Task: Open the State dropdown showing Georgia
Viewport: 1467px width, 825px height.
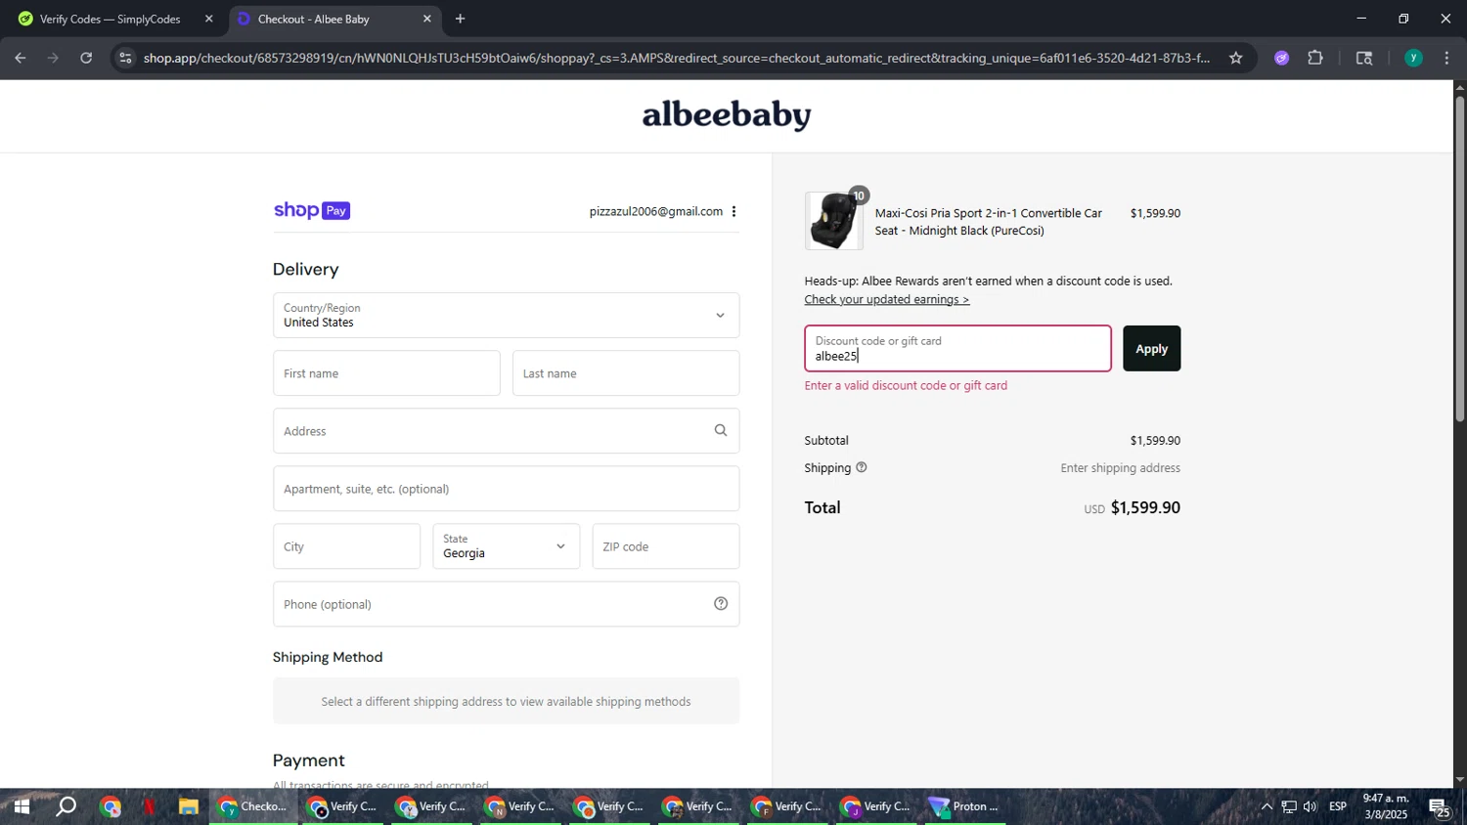Action: [x=506, y=546]
